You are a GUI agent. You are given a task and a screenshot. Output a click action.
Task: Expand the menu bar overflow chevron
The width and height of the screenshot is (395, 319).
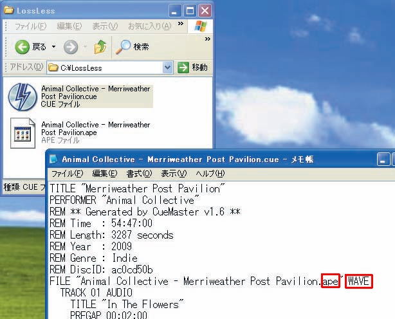pos(181,24)
